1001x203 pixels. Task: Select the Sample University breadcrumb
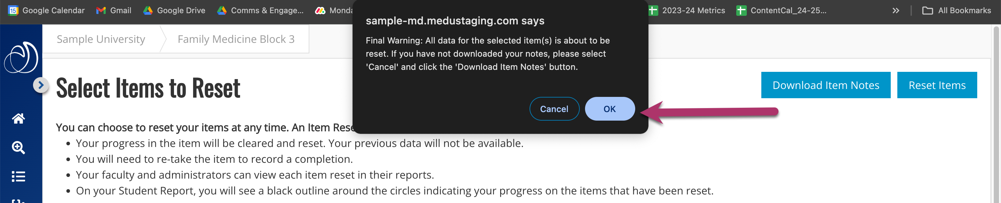coord(101,39)
